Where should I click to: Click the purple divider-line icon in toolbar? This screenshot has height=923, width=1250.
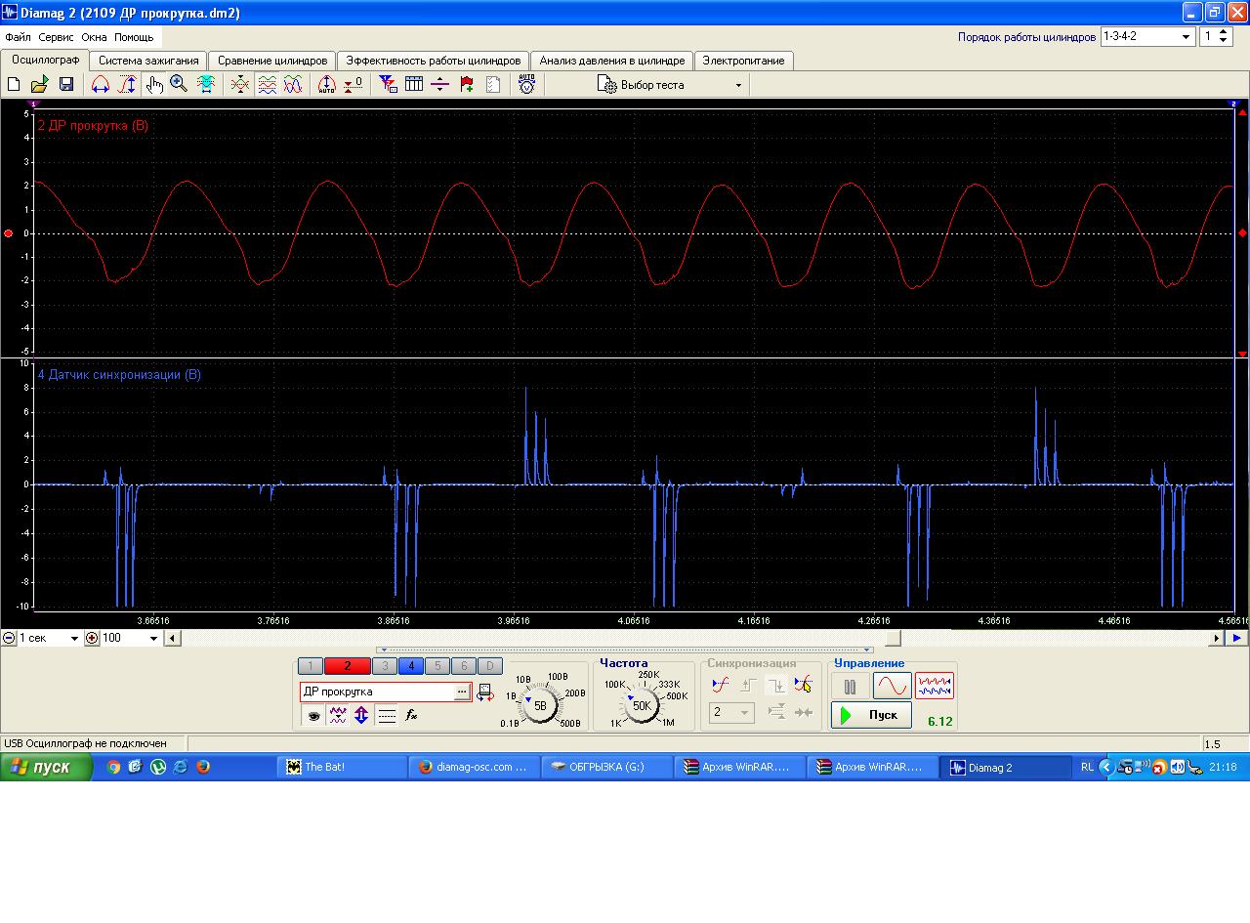[x=439, y=85]
